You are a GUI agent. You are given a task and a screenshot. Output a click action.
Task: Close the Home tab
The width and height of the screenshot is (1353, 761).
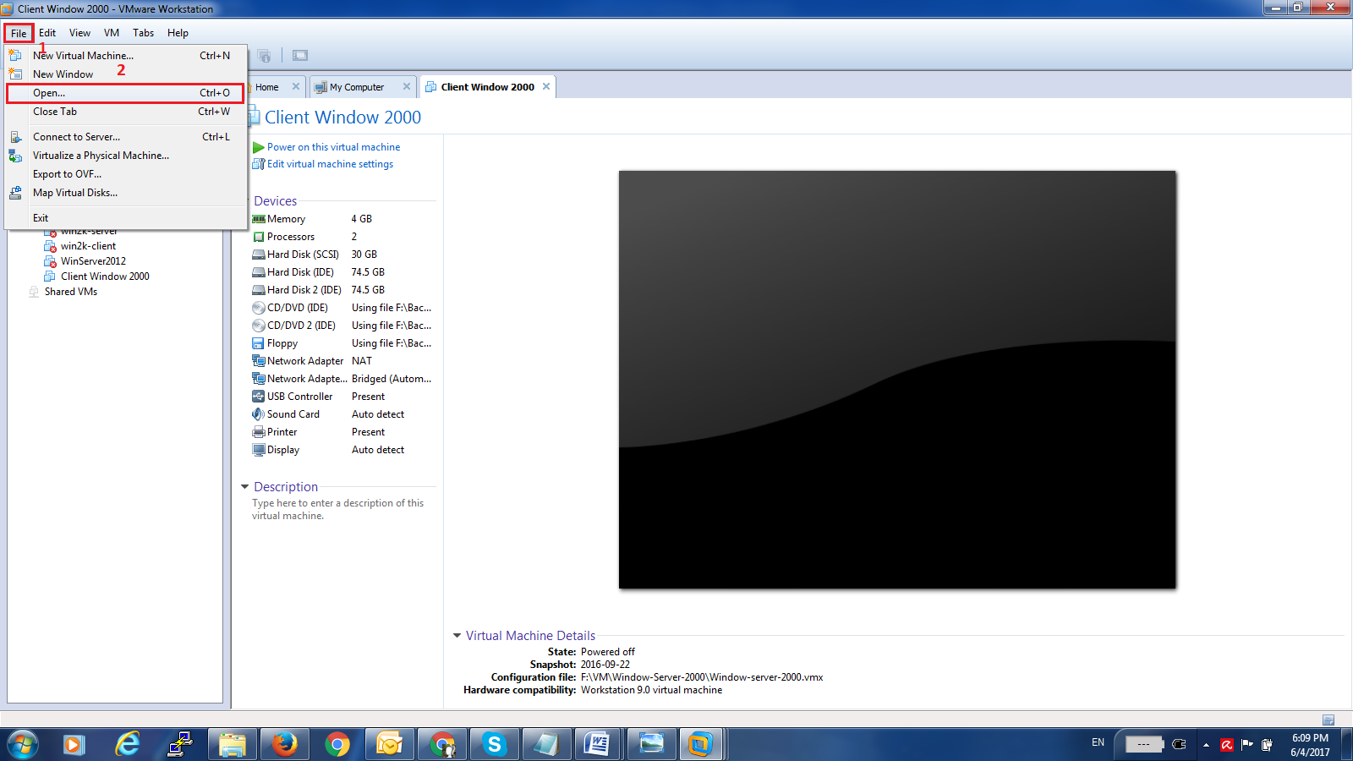point(296,86)
